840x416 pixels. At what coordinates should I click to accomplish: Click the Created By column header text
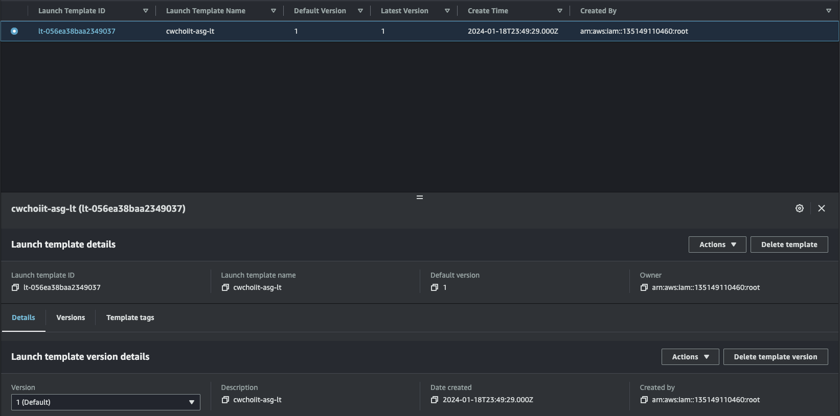point(598,11)
